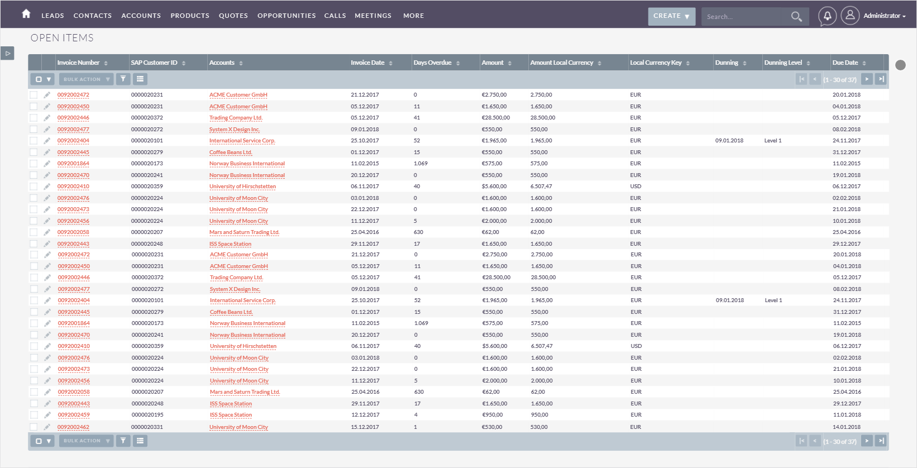The image size is (917, 468).
Task: Open the CONTACTS module
Action: 93,16
